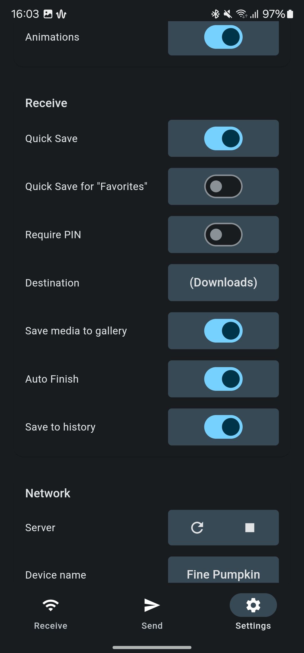Disable the Auto Finish toggle

click(223, 379)
